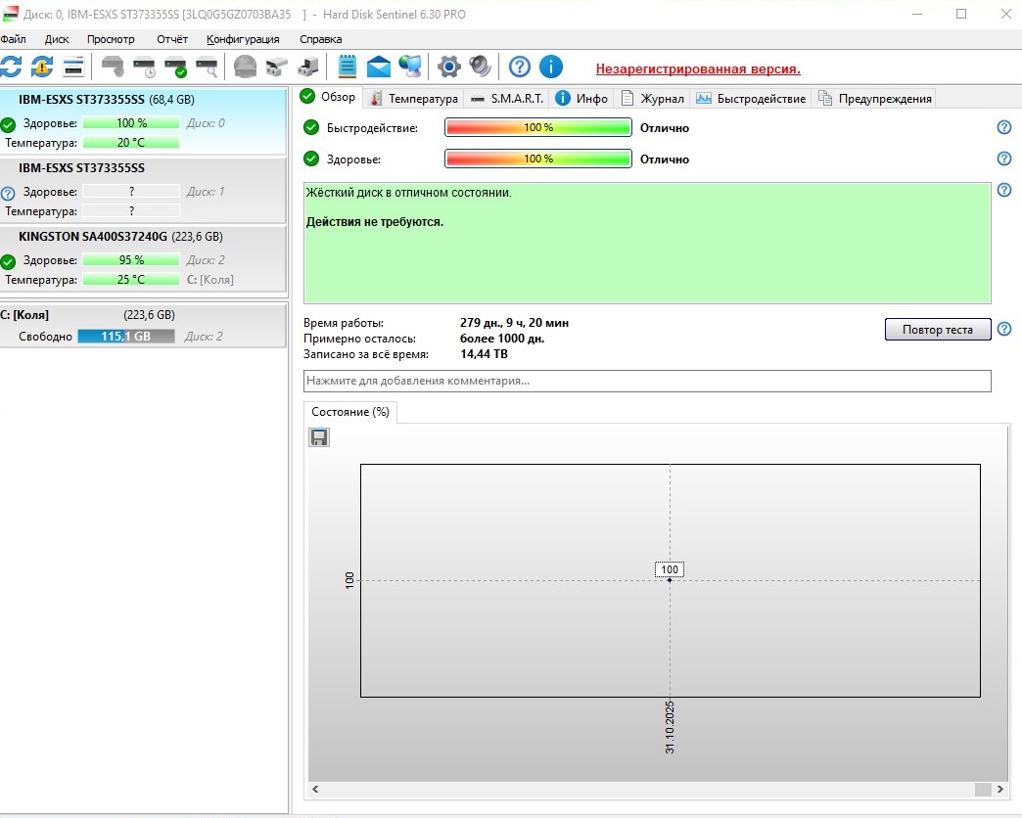Screen dimensions: 1022x818
Task: Open the Конфигурация menu
Action: [243, 39]
